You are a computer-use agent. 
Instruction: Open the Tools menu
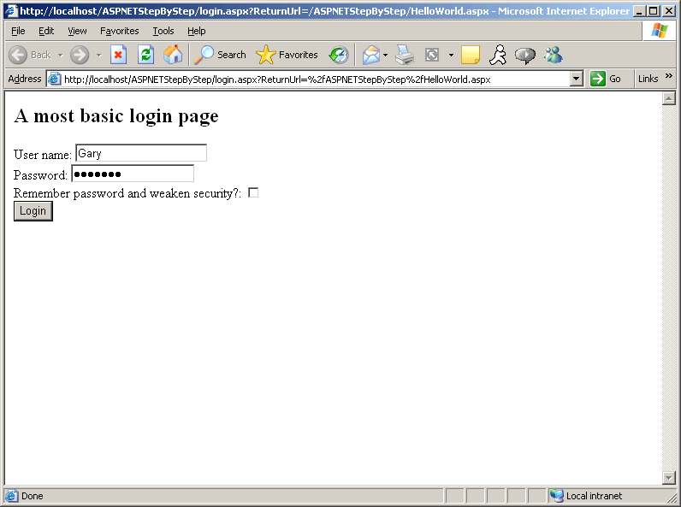click(x=163, y=31)
